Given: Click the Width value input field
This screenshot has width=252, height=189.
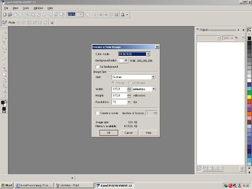Looking at the screenshot, I should [x=119, y=89].
